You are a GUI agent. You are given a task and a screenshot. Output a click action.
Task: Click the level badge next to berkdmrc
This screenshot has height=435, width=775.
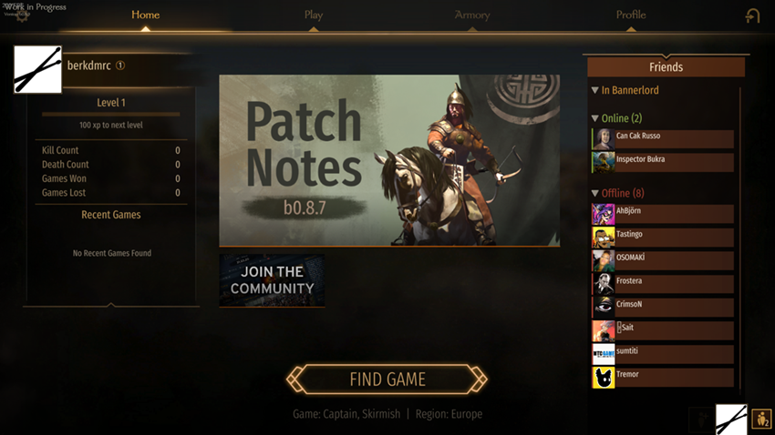pyautogui.click(x=120, y=66)
